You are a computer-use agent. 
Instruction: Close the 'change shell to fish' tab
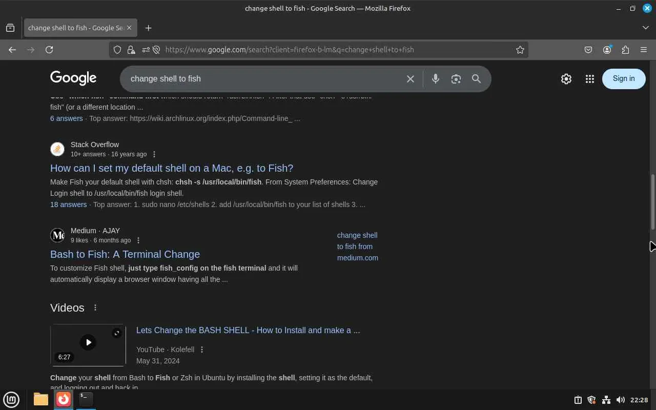[129, 28]
